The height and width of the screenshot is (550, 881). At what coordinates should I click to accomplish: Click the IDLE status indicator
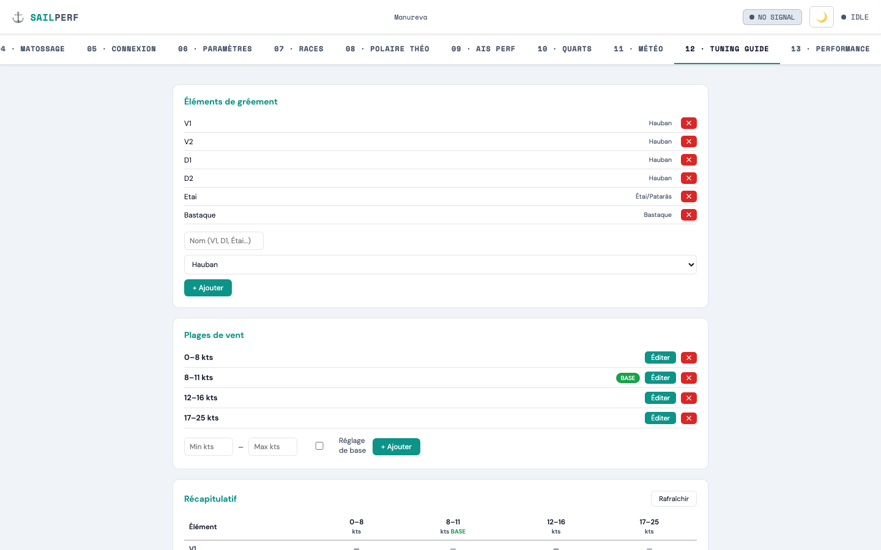855,17
